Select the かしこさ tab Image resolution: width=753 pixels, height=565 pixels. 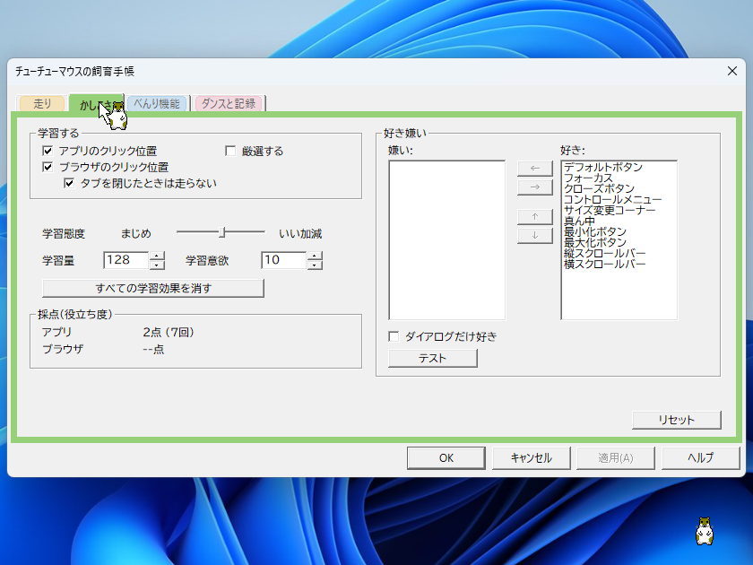pyautogui.click(x=96, y=105)
